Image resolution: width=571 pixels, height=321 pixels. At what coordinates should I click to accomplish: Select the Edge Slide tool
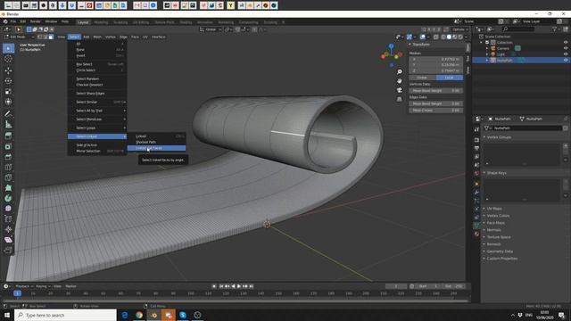click(8, 218)
